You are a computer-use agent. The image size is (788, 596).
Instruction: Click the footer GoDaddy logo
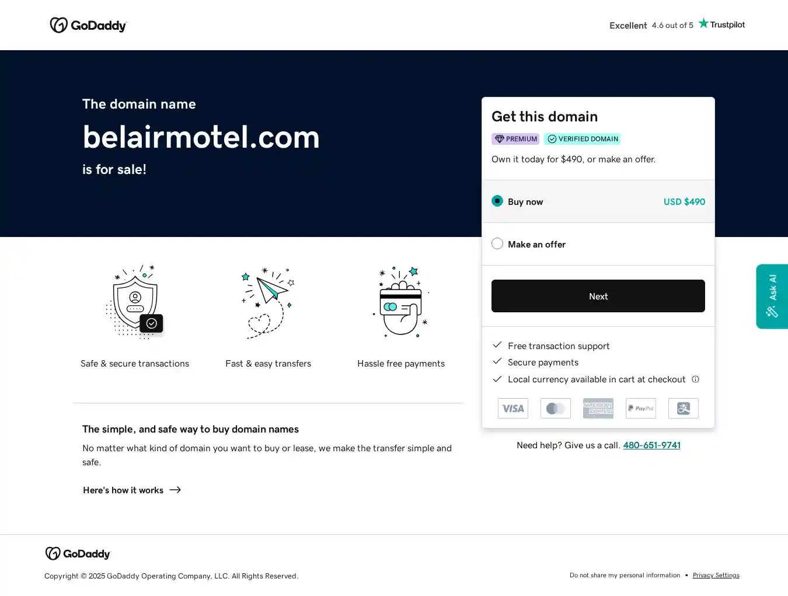tap(78, 553)
